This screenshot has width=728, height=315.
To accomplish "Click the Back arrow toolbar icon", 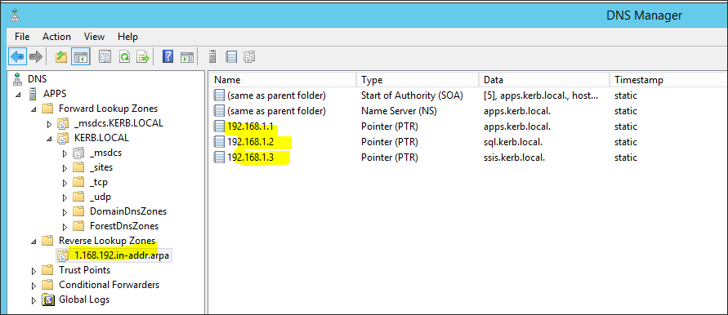I will click(x=17, y=57).
